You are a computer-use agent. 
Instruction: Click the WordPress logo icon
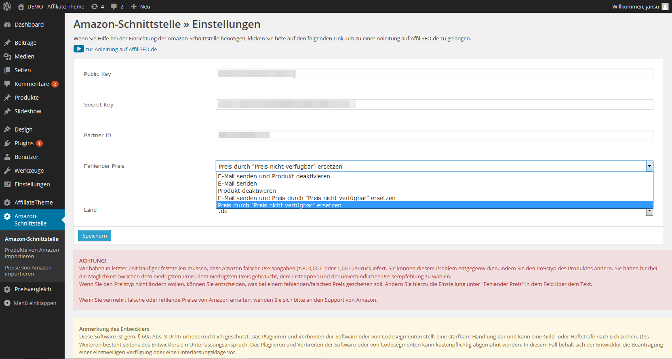(7, 6)
